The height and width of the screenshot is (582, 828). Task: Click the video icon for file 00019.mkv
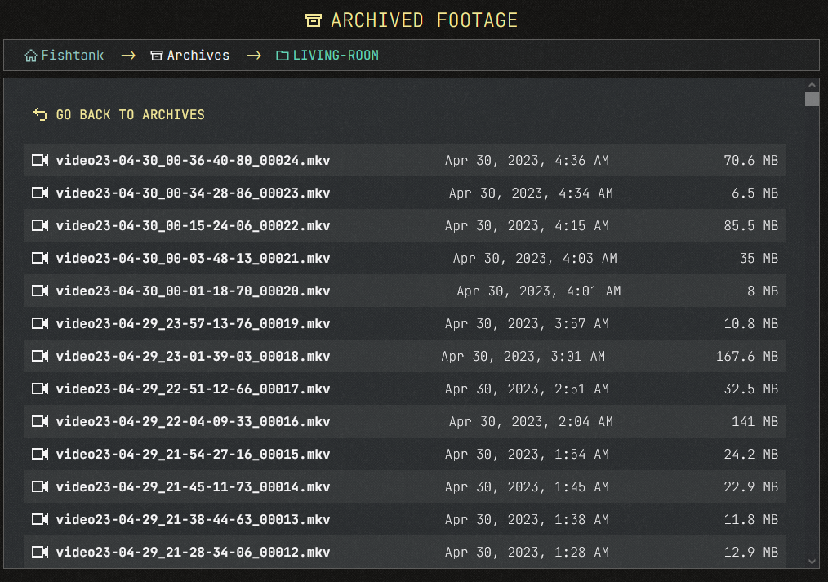[40, 323]
